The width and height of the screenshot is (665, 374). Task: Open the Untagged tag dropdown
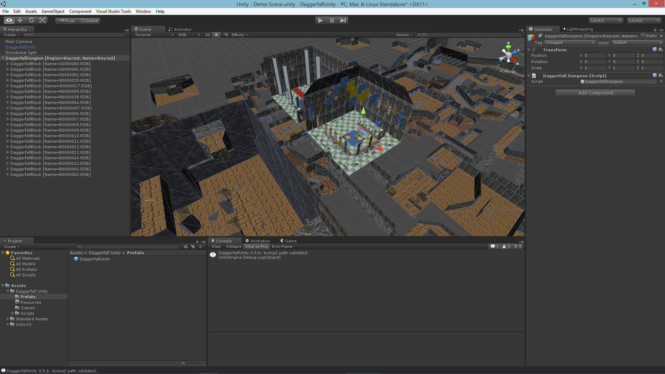[570, 43]
